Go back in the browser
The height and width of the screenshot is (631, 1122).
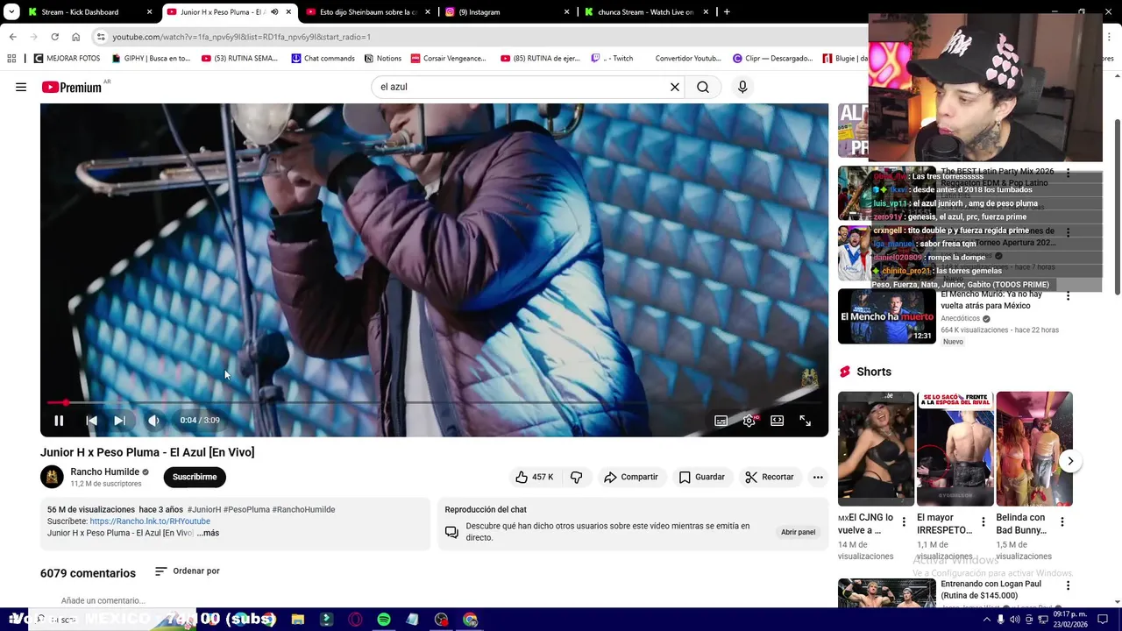coord(12,37)
